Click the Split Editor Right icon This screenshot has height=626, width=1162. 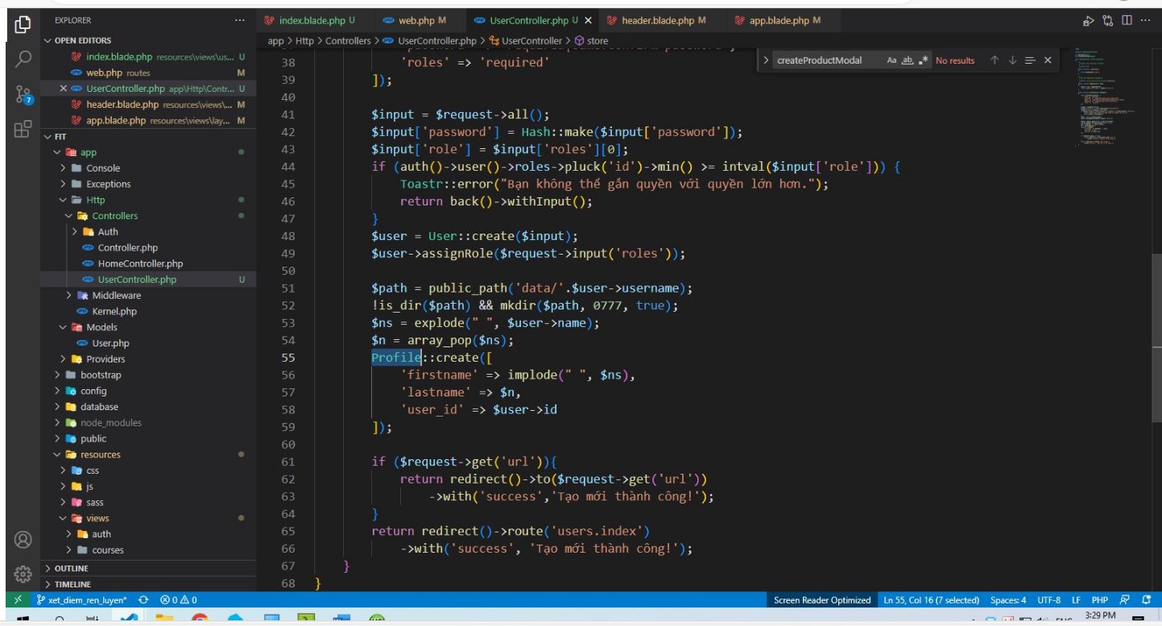[1126, 20]
